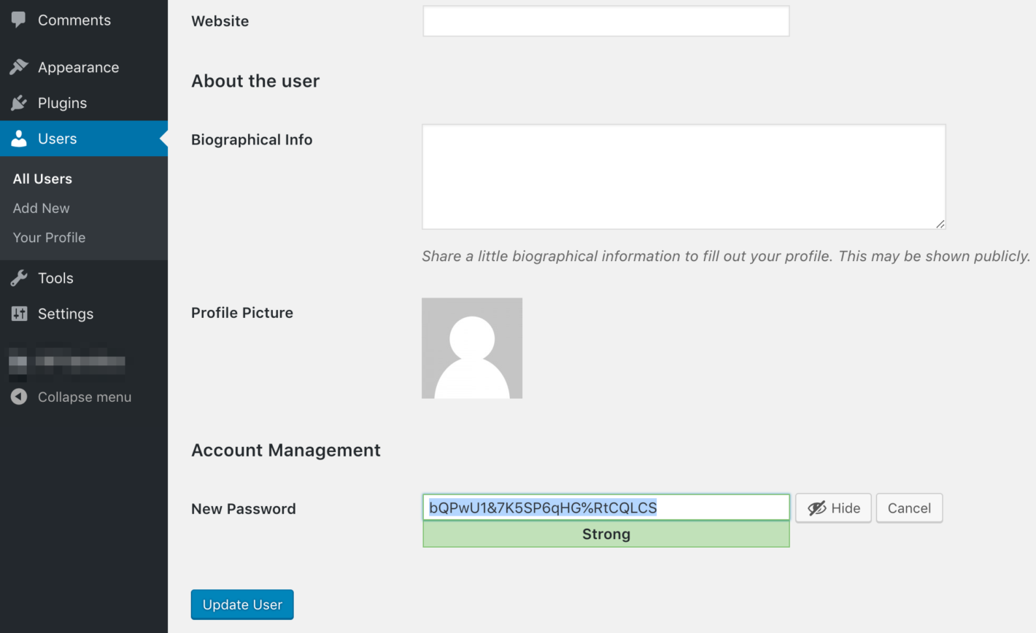Click the collapse menu arrow icon
Viewport: 1036px width, 633px height.
(19, 397)
